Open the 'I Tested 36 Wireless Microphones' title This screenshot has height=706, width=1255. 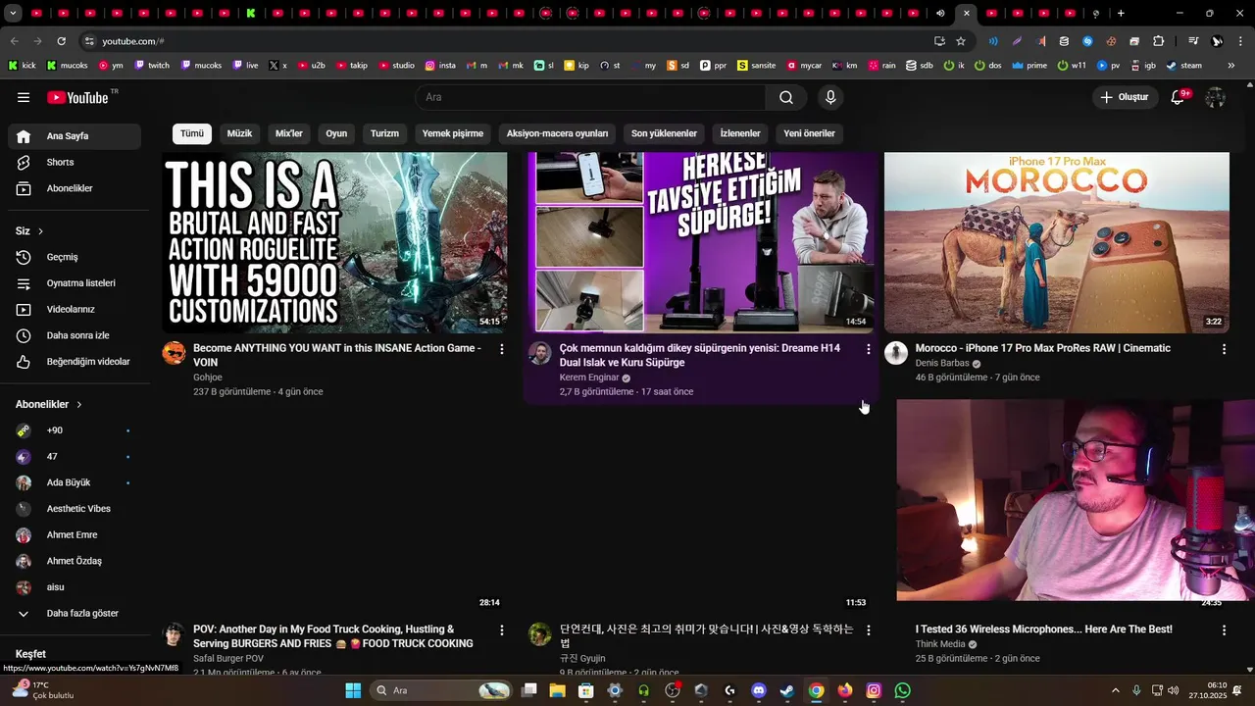[x=1044, y=630]
